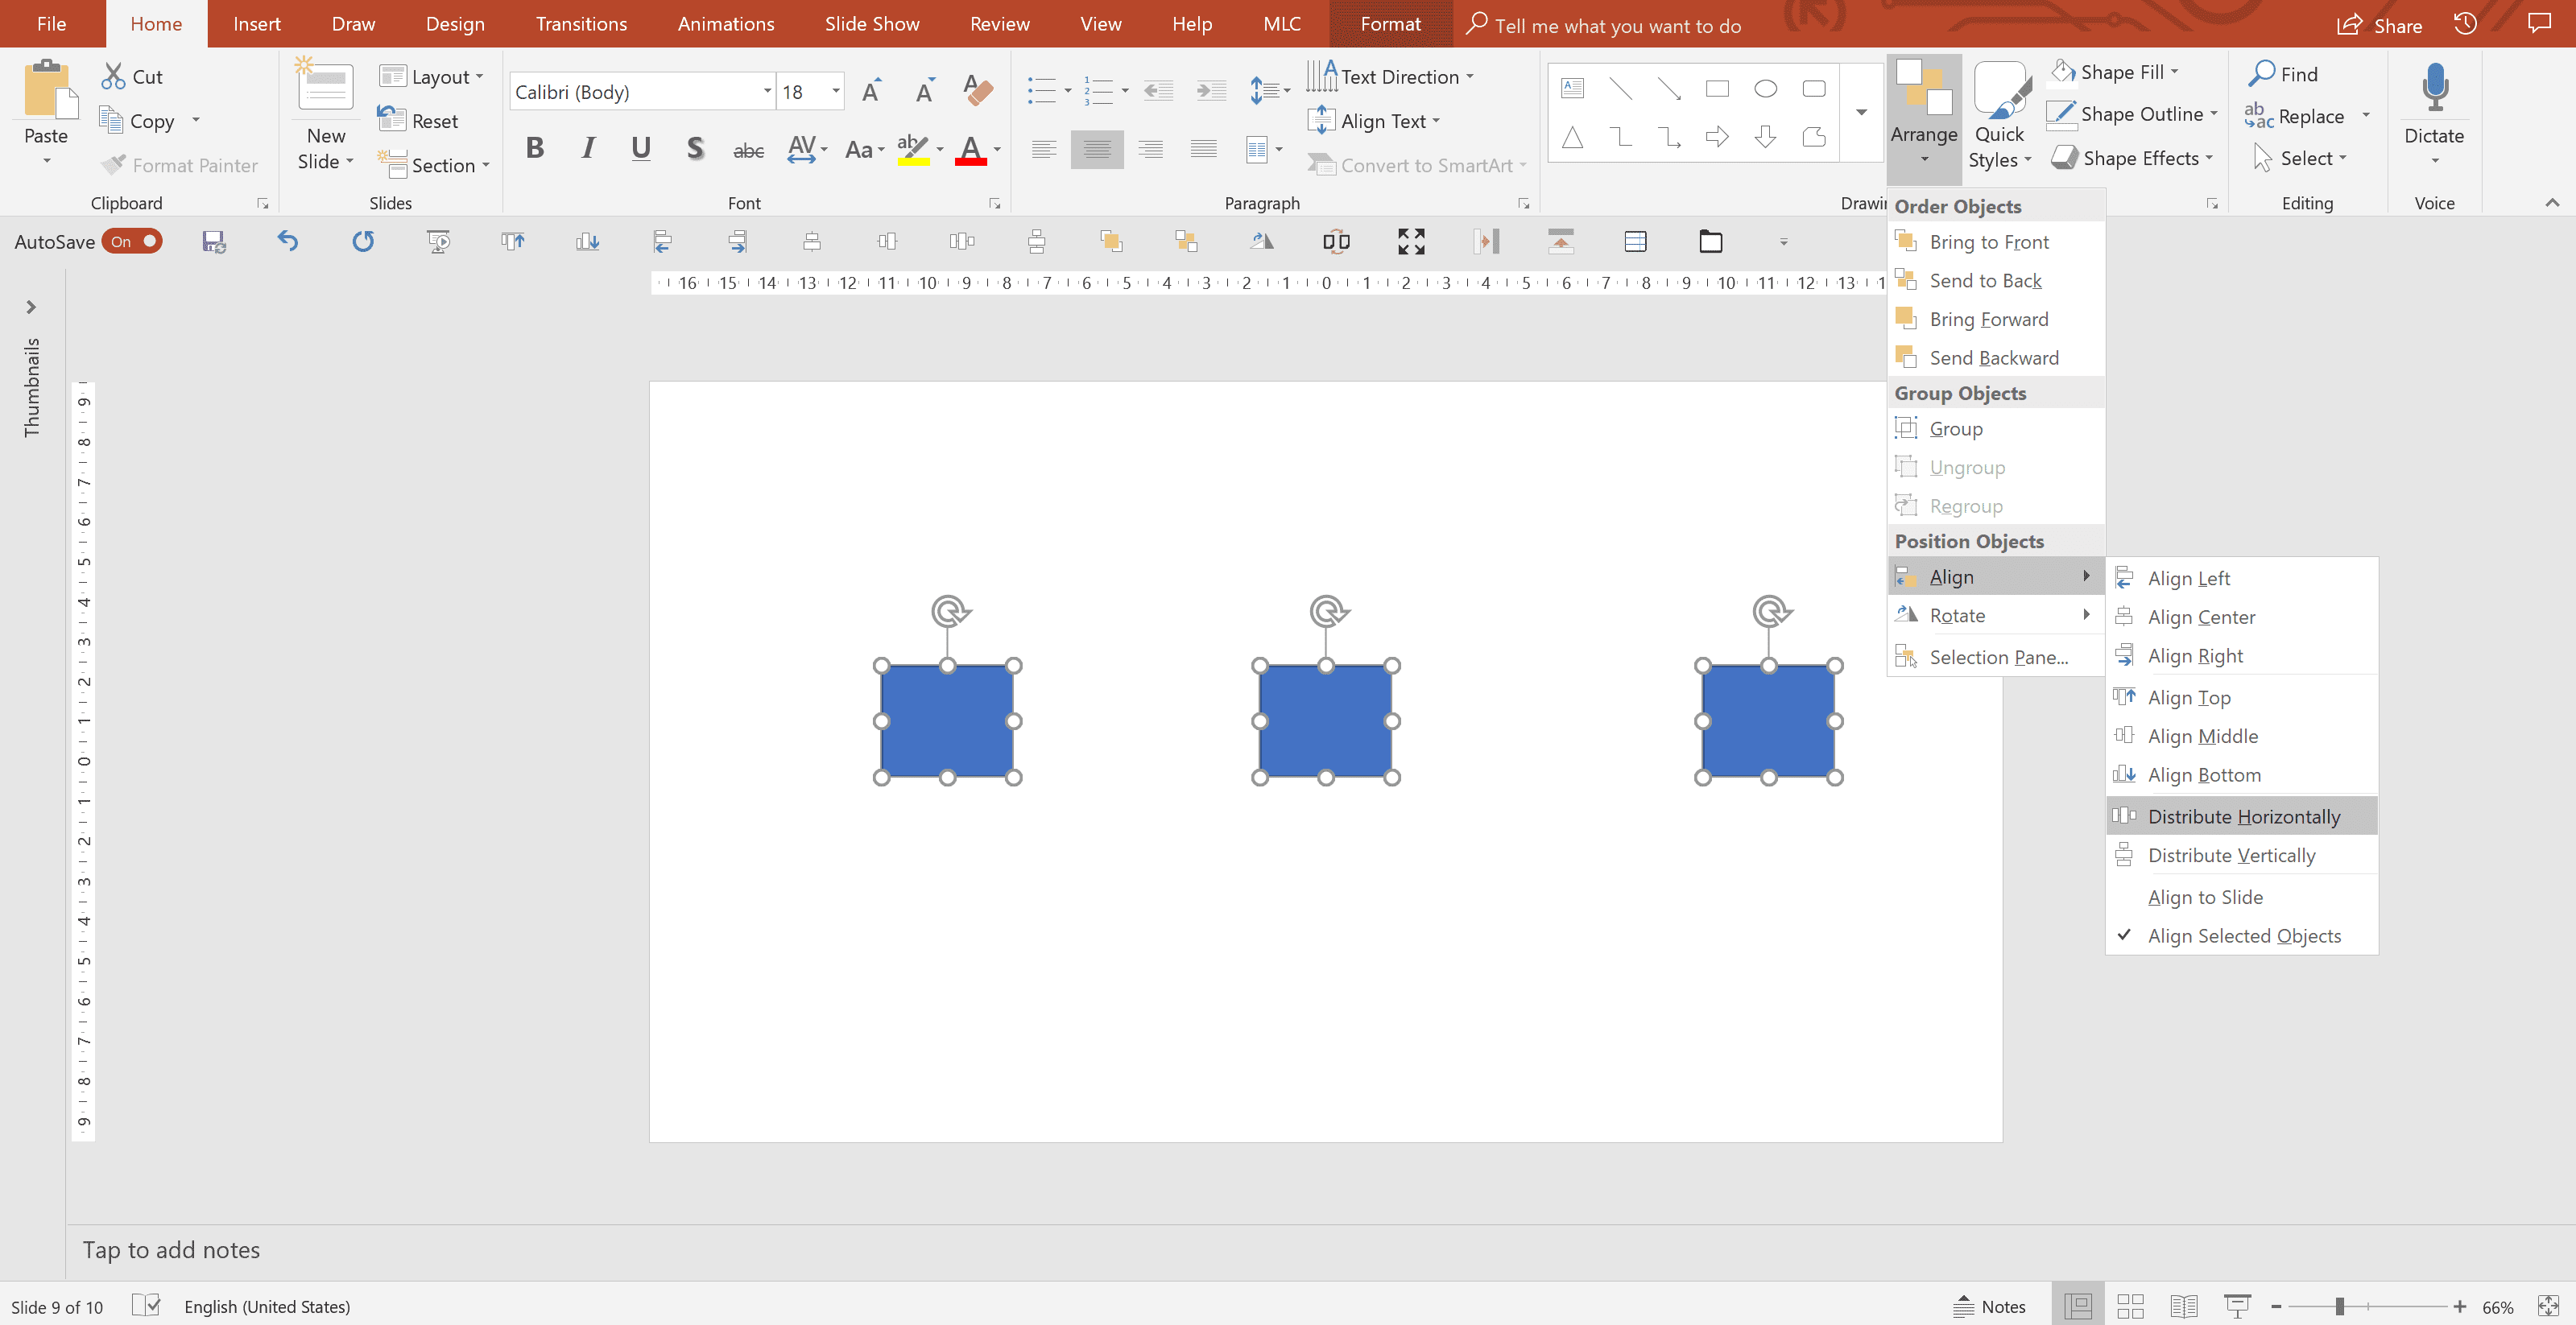
Task: Click the Share button
Action: [x=2380, y=25]
